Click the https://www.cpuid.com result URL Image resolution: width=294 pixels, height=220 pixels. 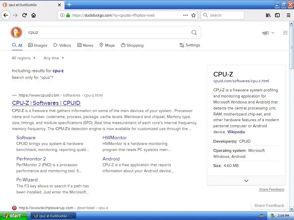pos(61,95)
